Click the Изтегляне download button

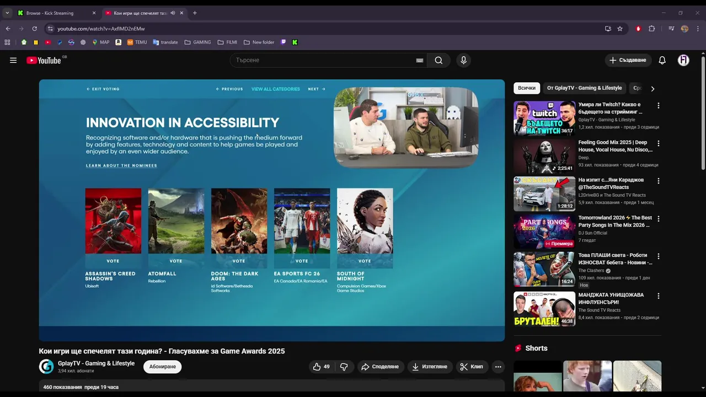pyautogui.click(x=430, y=367)
